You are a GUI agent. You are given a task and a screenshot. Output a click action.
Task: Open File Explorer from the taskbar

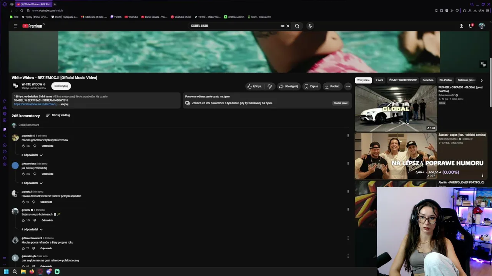[23, 272]
